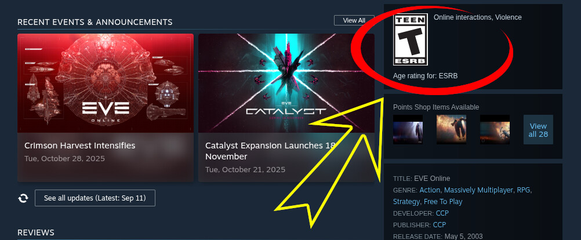Click the Catalyst Expansion Launches title
The width and height of the screenshot is (581, 240).
point(270,151)
